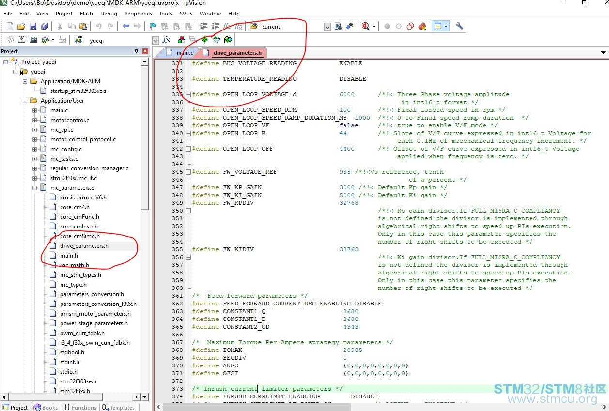Screen dimensions: 609x411
Task: Insert a breakpoint with the red circle
Action: coord(387,26)
